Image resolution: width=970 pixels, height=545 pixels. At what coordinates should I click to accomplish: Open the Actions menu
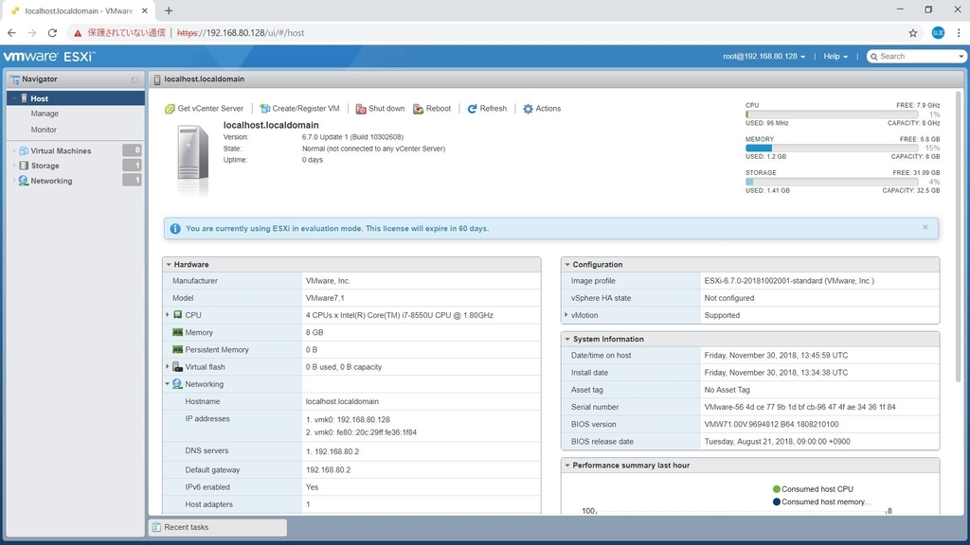click(542, 109)
